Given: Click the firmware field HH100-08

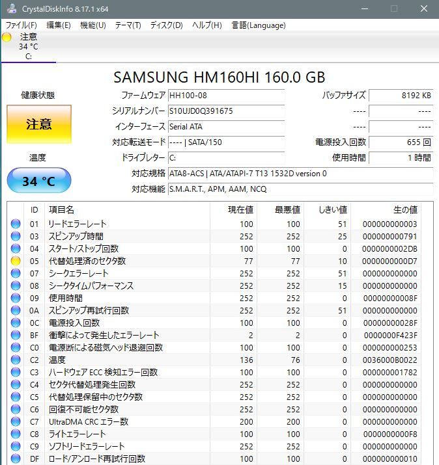Looking at the screenshot, I should (x=226, y=96).
